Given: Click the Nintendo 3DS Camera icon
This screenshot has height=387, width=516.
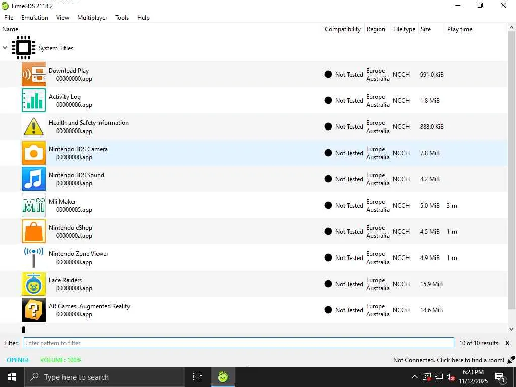Looking at the screenshot, I should 34,153.
